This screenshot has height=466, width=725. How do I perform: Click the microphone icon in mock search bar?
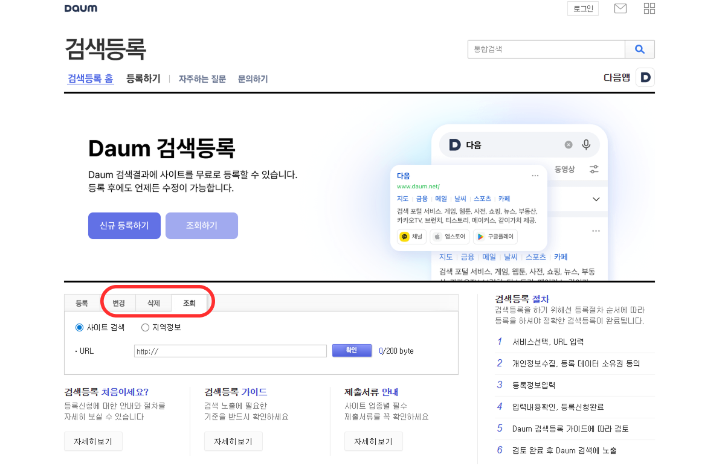click(585, 145)
